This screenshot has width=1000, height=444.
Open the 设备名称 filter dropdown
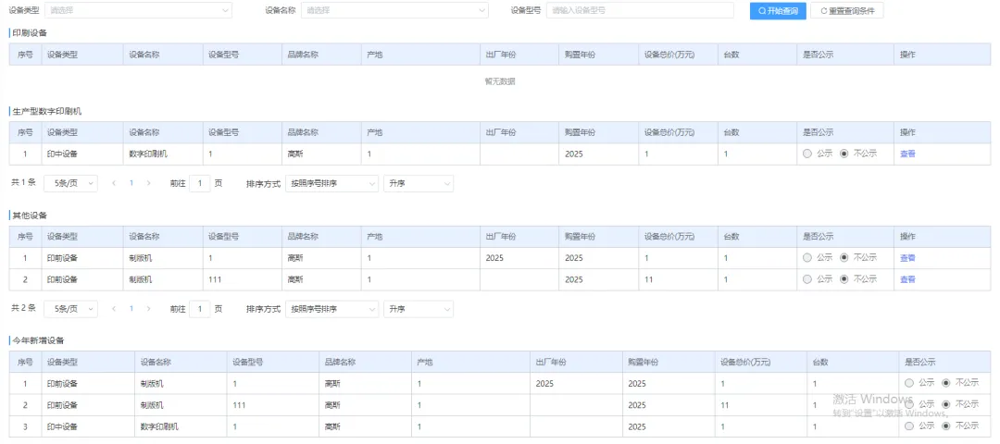pyautogui.click(x=394, y=10)
